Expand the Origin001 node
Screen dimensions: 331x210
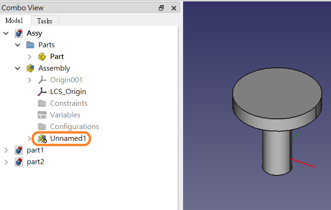tap(29, 80)
